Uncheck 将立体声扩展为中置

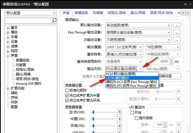67,96
